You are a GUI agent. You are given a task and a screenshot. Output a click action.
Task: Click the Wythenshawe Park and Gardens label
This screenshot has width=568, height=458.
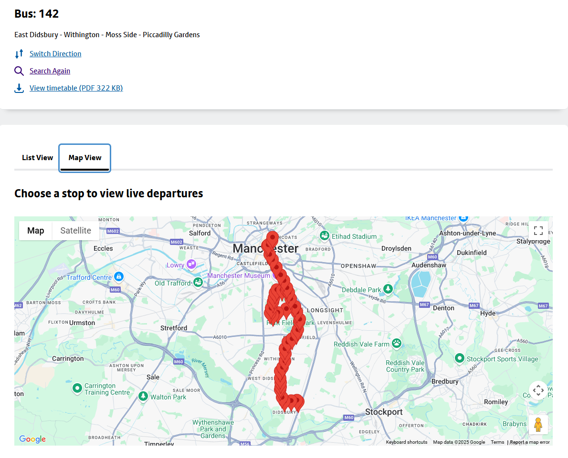pos(213,429)
